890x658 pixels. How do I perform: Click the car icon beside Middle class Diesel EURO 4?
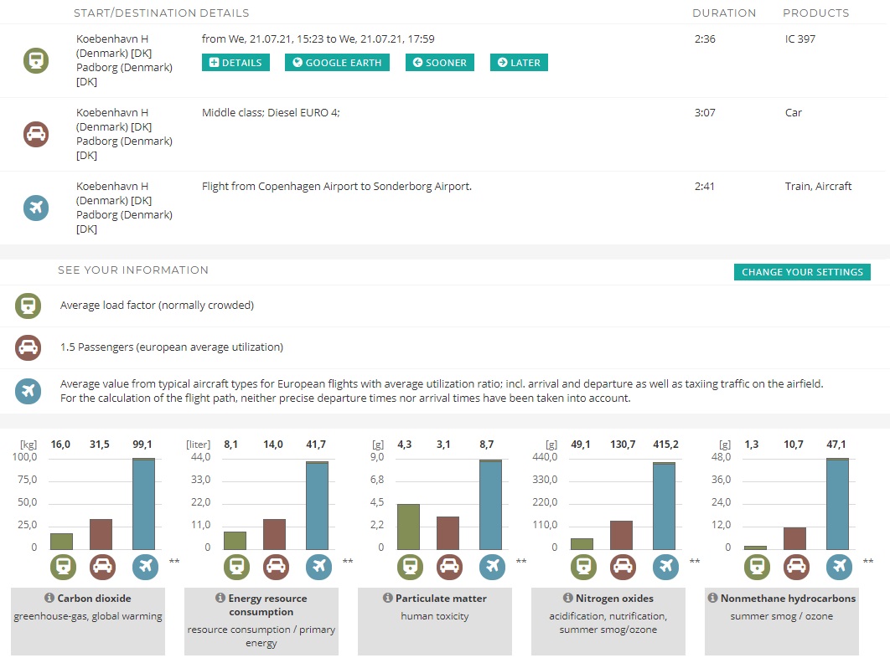36,134
